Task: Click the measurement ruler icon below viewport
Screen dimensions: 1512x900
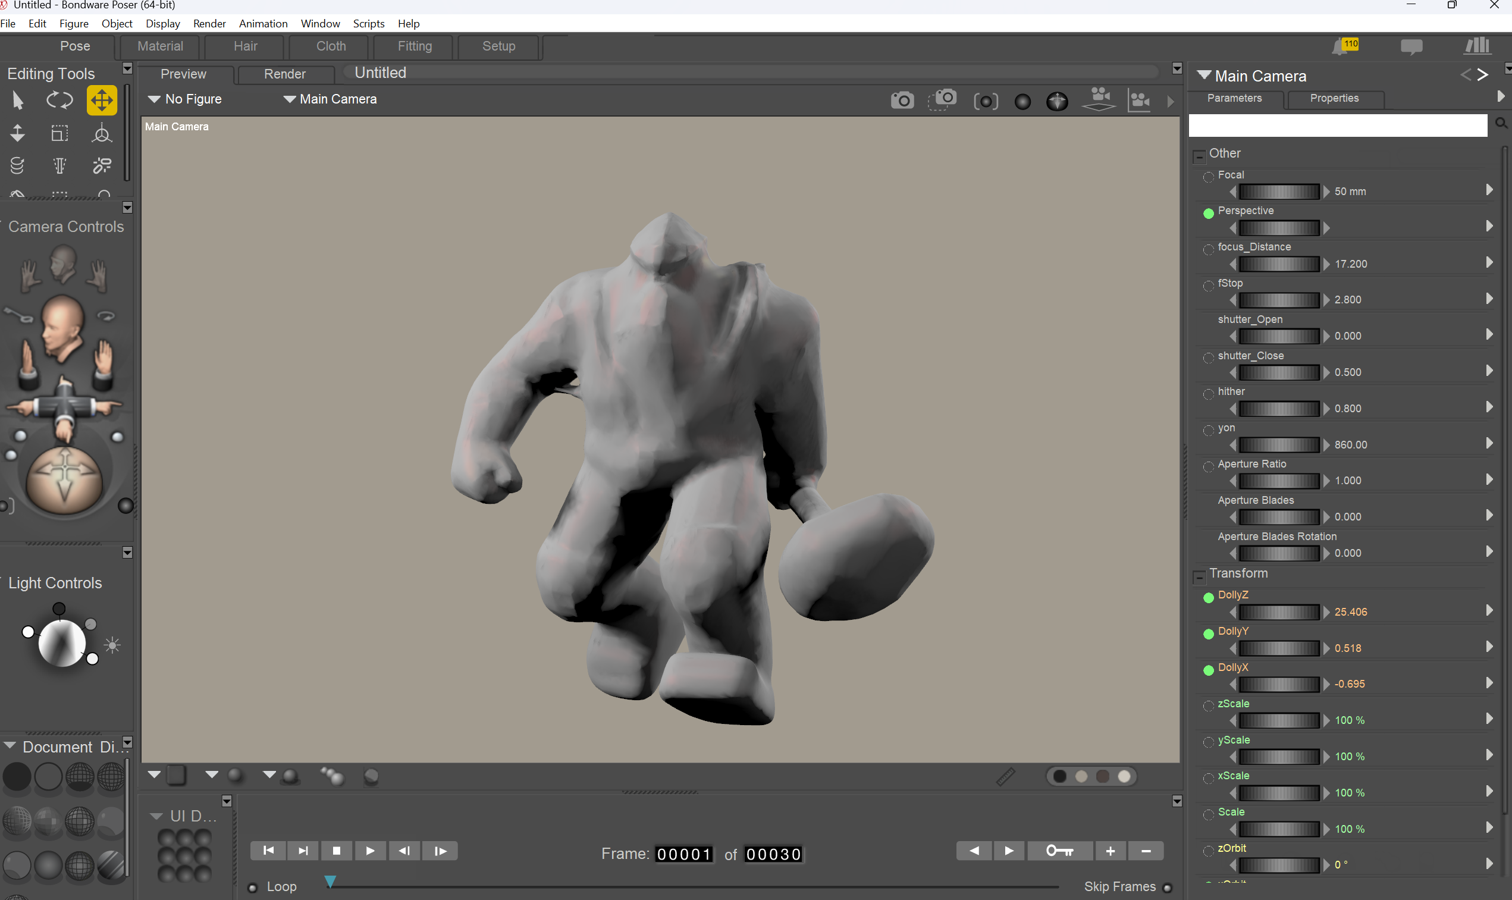Action: click(x=1005, y=776)
